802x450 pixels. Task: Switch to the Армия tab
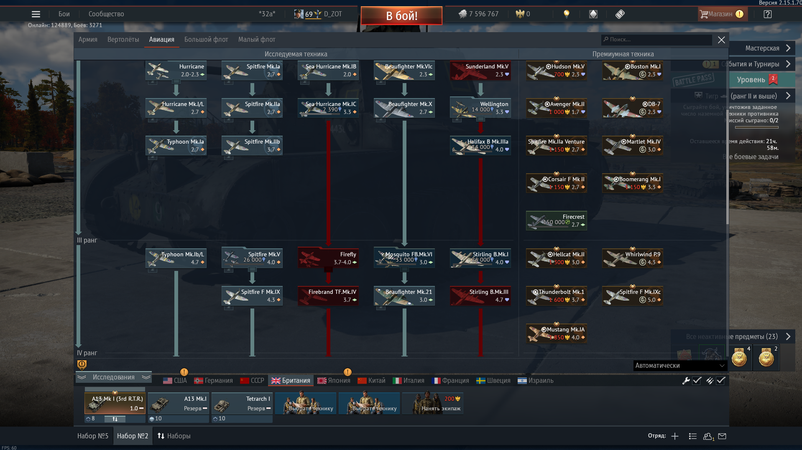tap(88, 40)
